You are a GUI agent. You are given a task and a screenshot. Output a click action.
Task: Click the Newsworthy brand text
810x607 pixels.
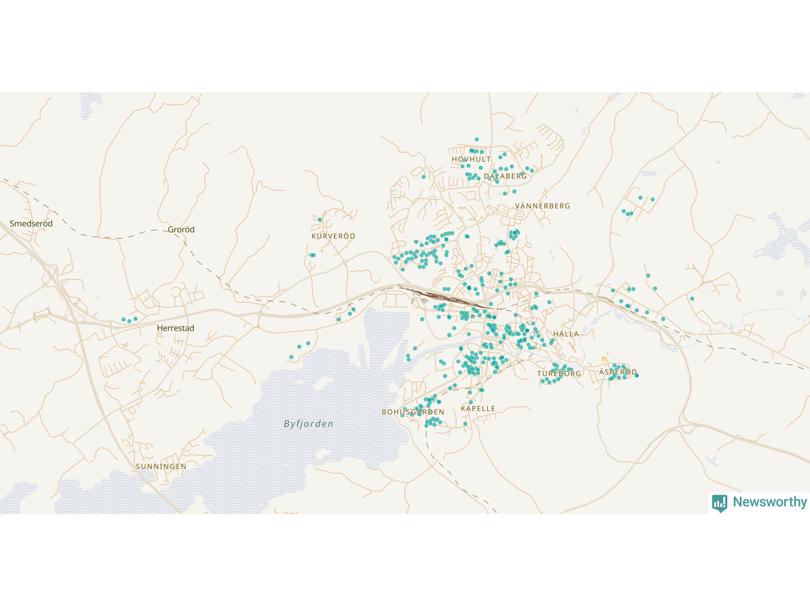[x=769, y=502]
